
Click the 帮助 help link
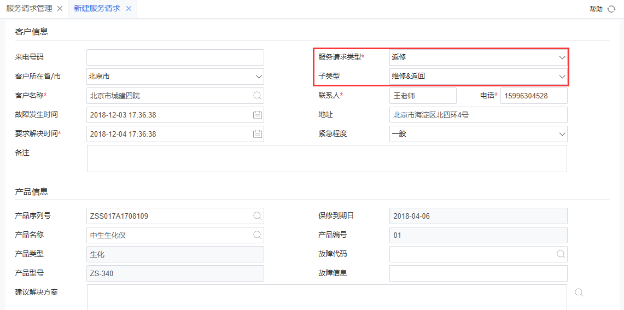point(596,9)
